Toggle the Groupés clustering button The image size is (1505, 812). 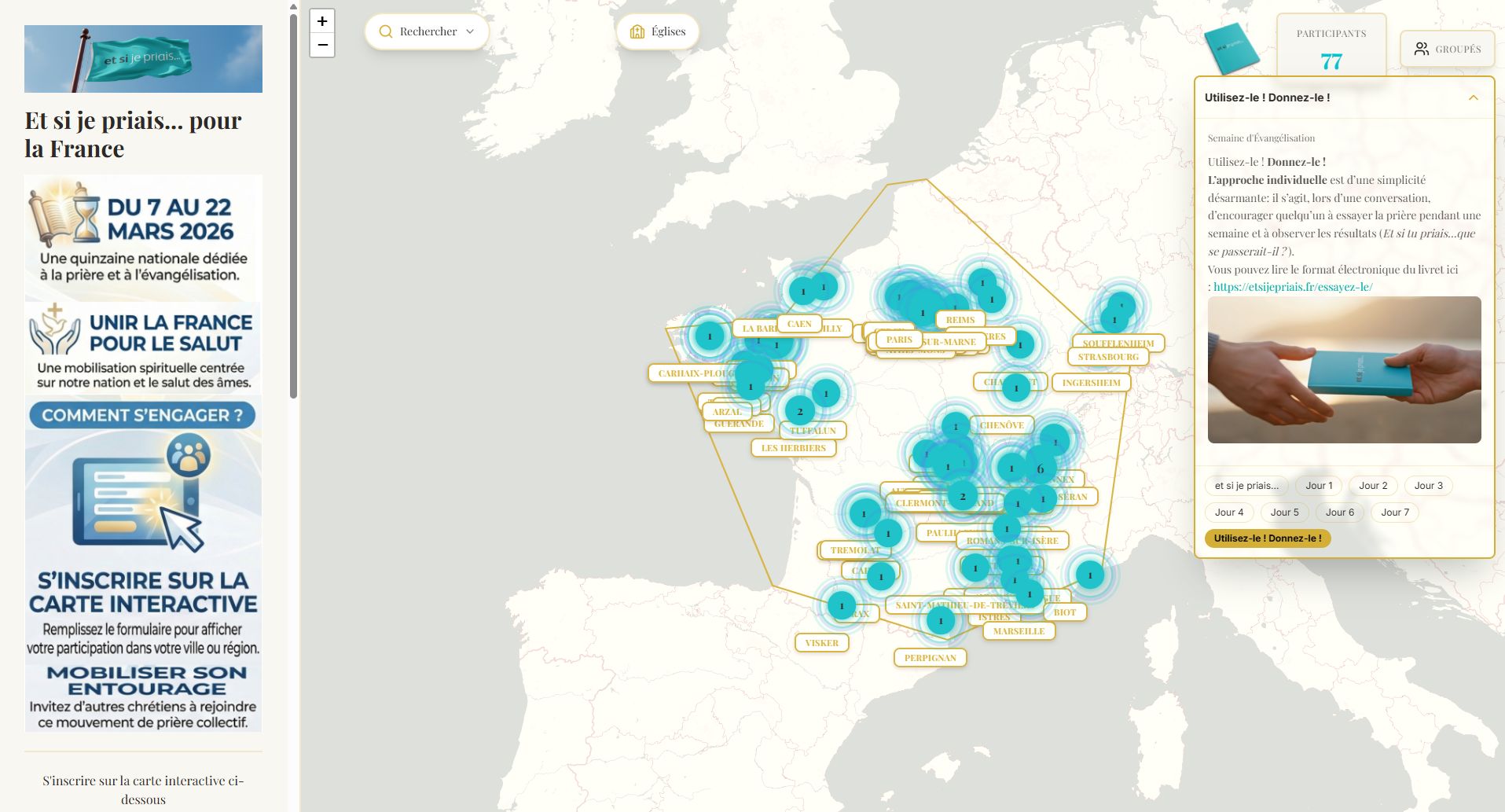point(1447,49)
